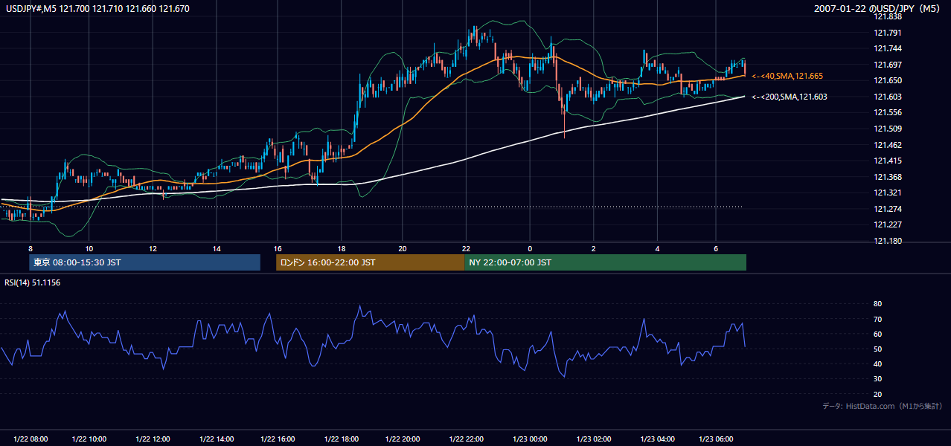Screen dimensions: 951x446
Task: Click hour label 16 on time axis
Action: (x=278, y=248)
